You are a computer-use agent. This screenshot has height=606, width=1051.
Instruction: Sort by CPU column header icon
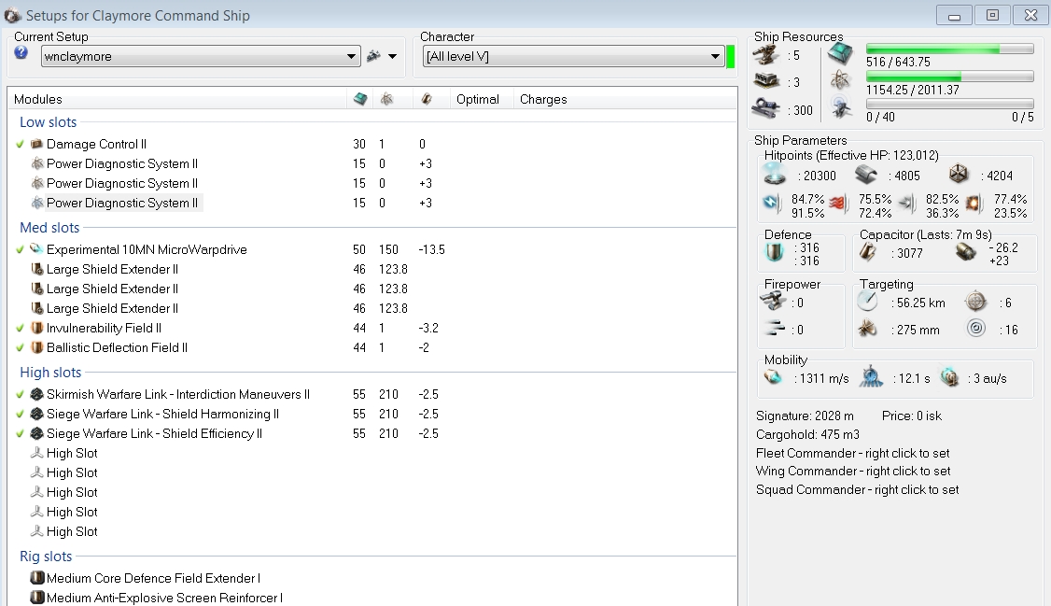360,99
